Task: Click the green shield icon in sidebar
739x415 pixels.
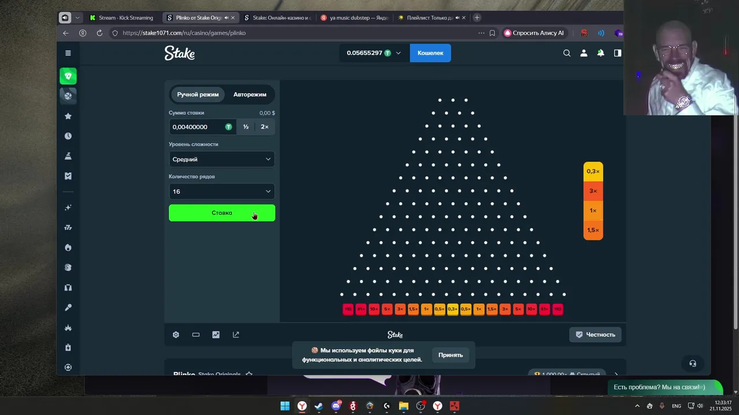Action: [x=68, y=76]
